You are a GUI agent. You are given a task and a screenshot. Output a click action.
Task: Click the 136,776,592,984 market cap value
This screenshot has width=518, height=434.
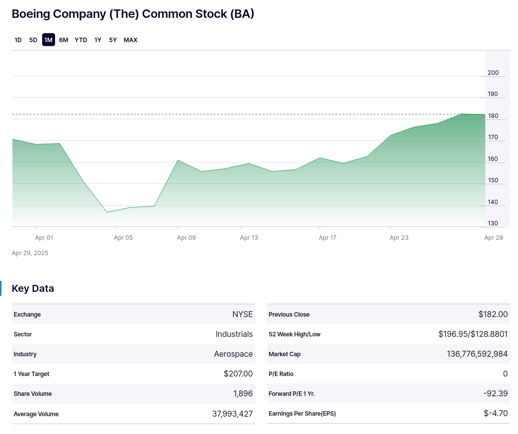477,354
